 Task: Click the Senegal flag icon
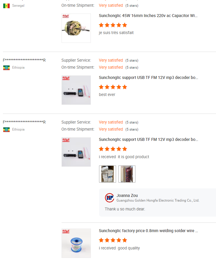click(x=6, y=6)
